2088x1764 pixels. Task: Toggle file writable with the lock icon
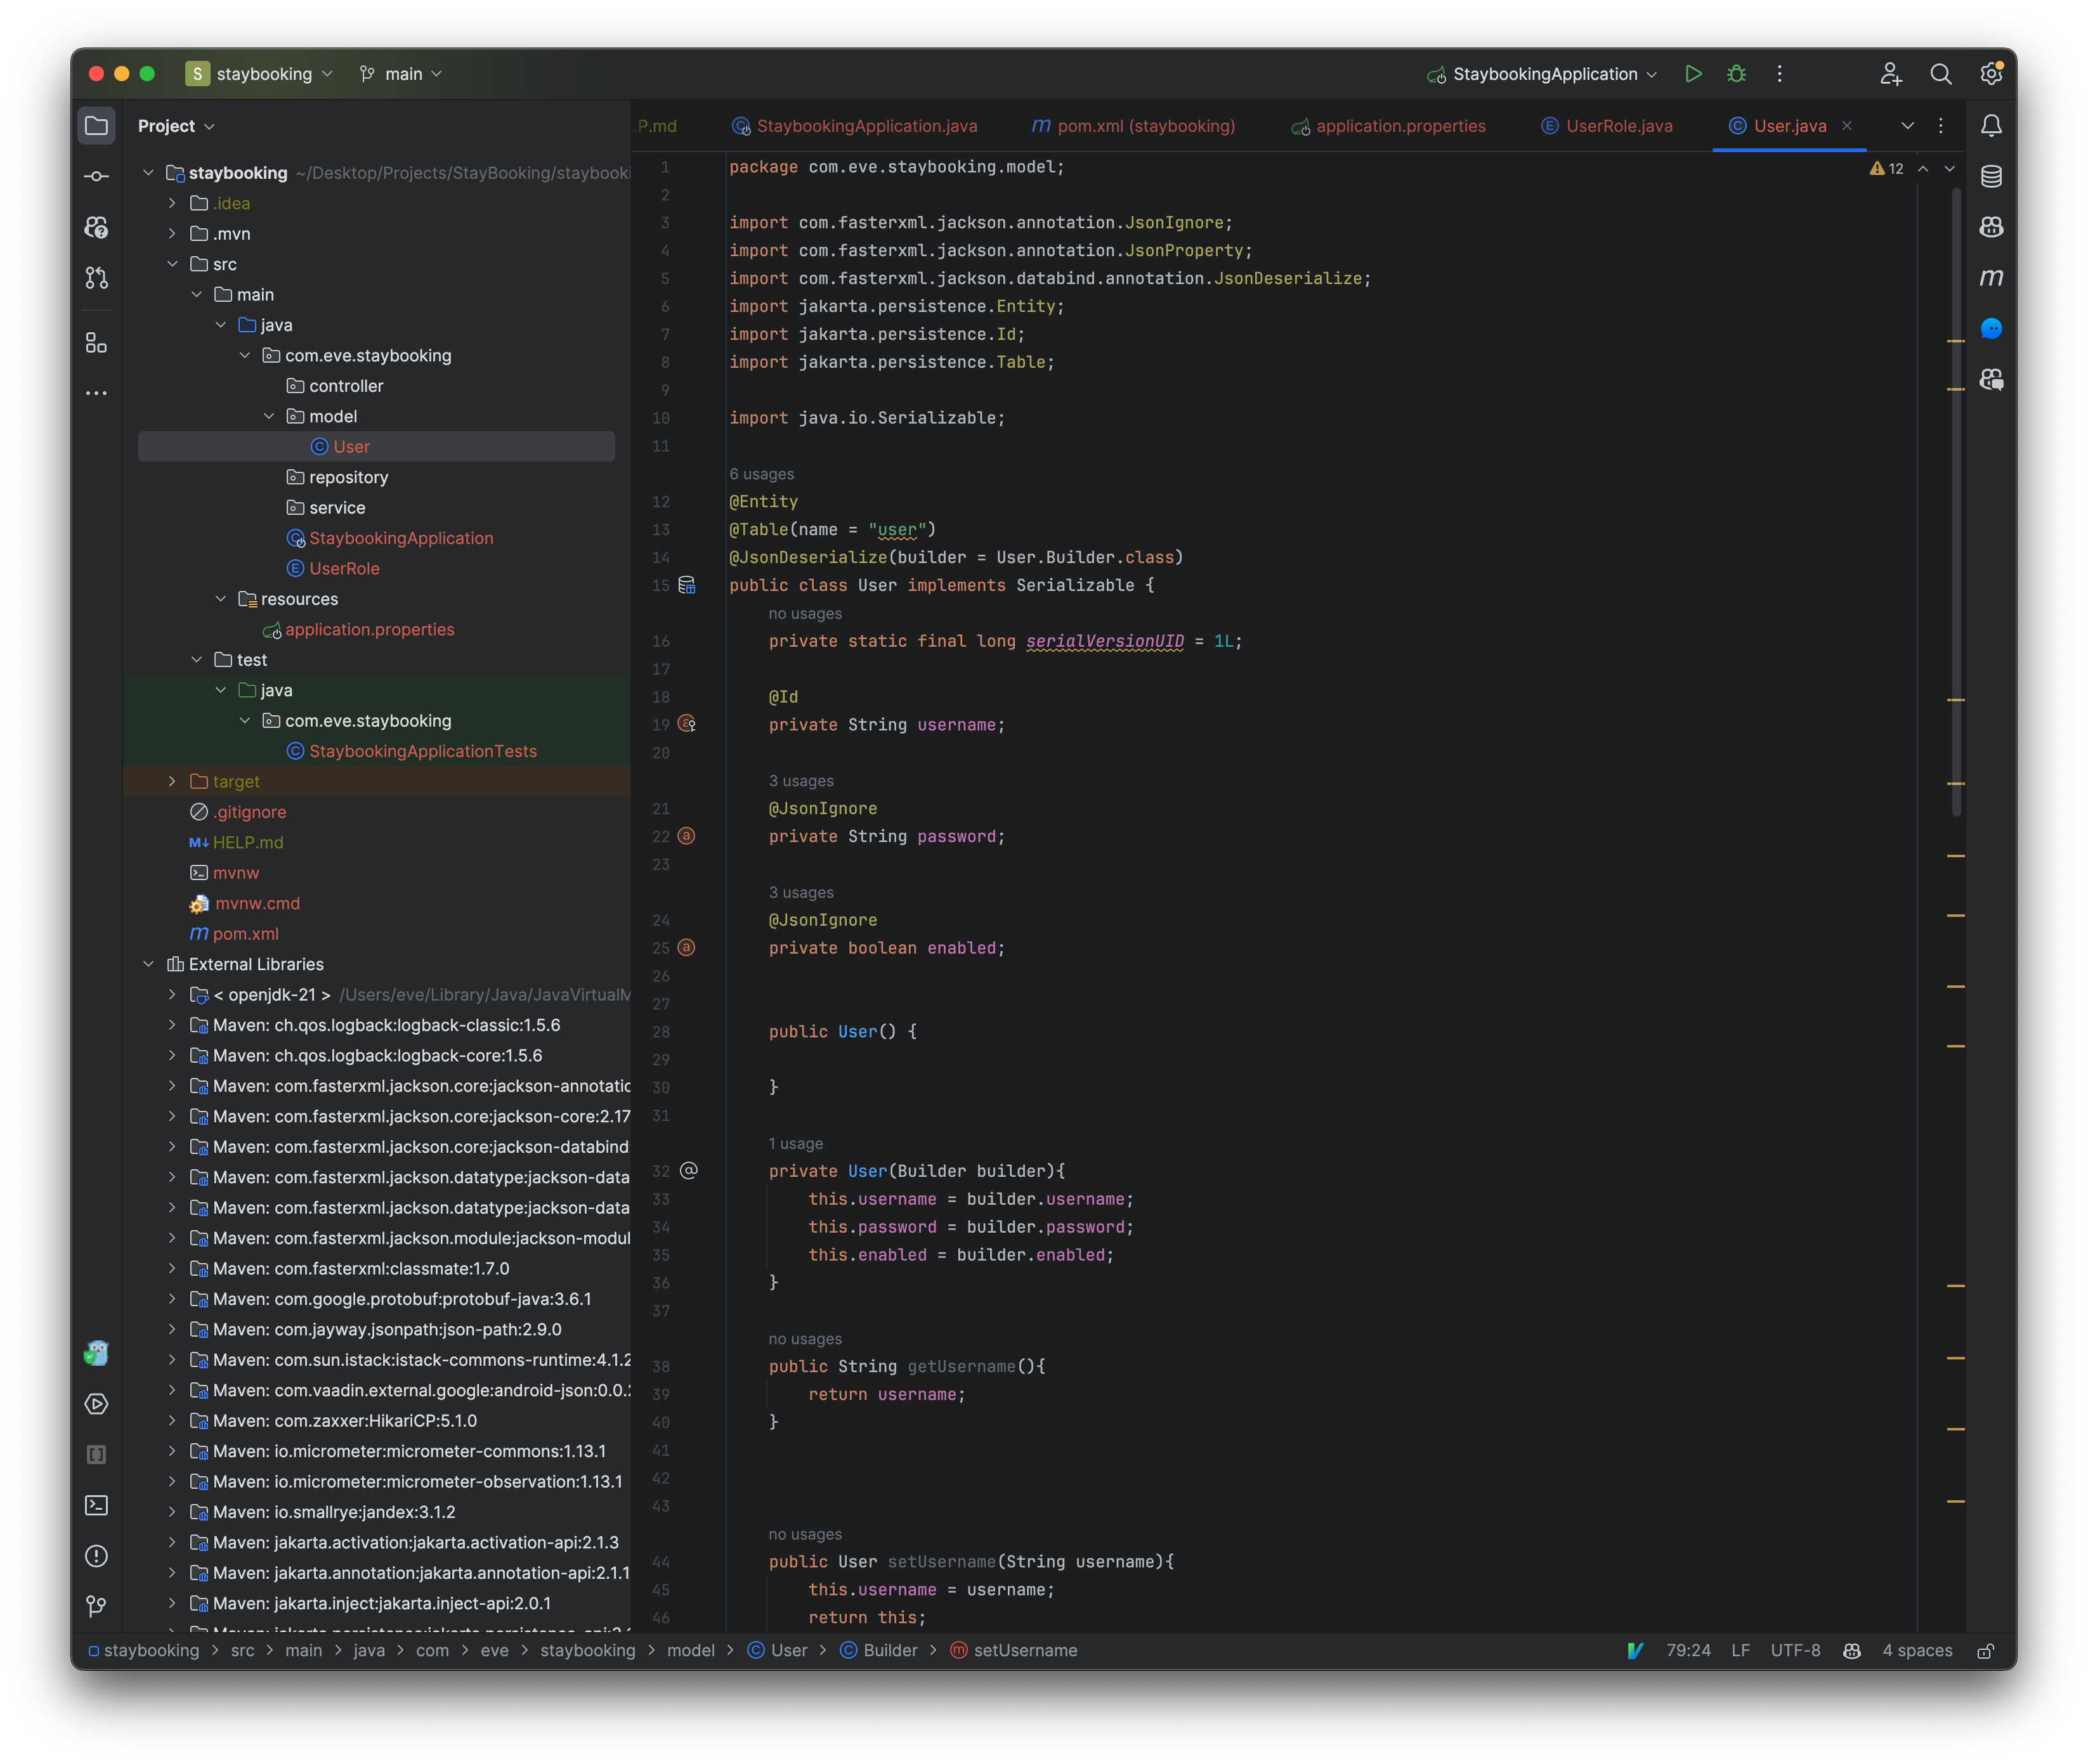[1985, 1650]
